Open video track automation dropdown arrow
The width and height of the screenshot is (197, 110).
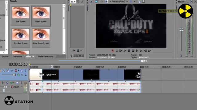click(18, 71)
